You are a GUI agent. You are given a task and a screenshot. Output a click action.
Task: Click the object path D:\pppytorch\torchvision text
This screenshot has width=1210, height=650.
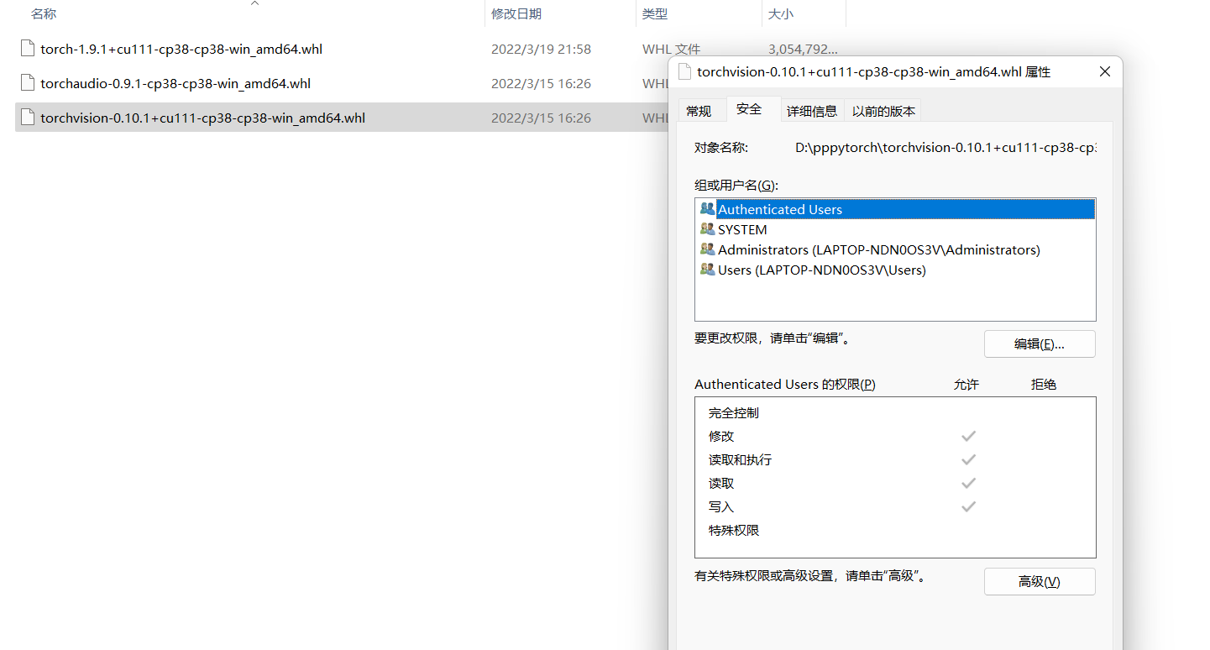pos(945,147)
